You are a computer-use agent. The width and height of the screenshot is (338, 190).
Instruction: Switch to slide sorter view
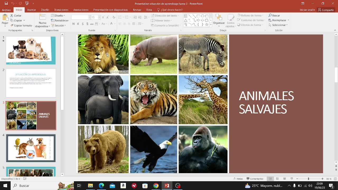tap(277, 179)
